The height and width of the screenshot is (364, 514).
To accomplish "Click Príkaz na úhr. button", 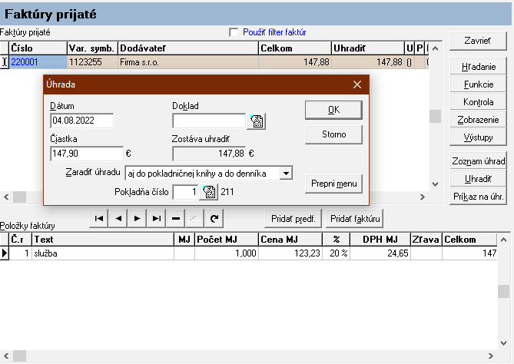I will [x=478, y=197].
